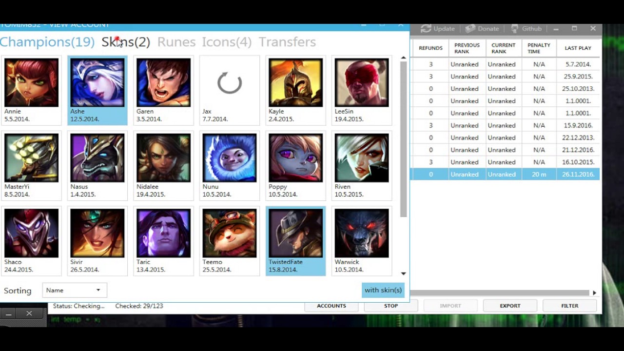
Task: Switch to the Icons(4) tab
Action: (227, 42)
